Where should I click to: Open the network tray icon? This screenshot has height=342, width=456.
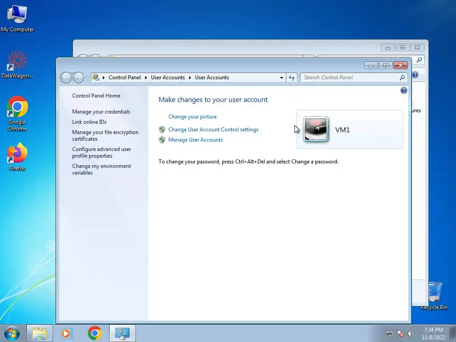click(x=389, y=334)
